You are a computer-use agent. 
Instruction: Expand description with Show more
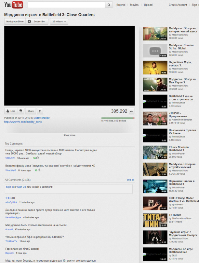click(70, 135)
